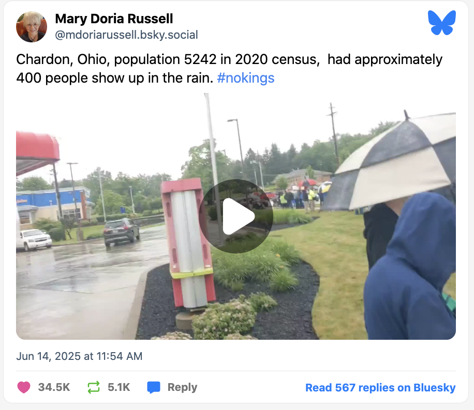Viewport: 474px width, 410px height.
Task: Open Mary Doria Russell's avatar photo
Action: [x=32, y=27]
